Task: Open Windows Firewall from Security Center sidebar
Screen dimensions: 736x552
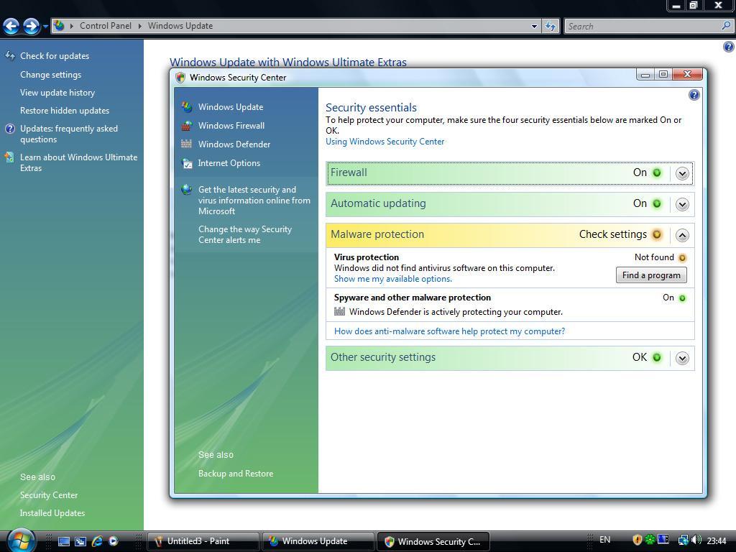Action: [x=231, y=125]
